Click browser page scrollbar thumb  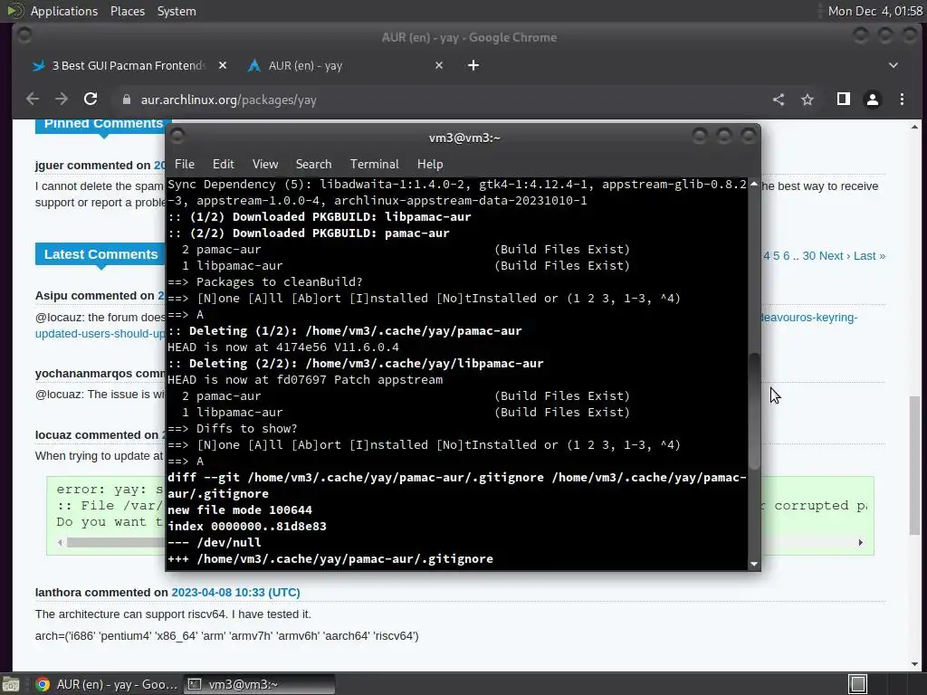tap(914, 465)
